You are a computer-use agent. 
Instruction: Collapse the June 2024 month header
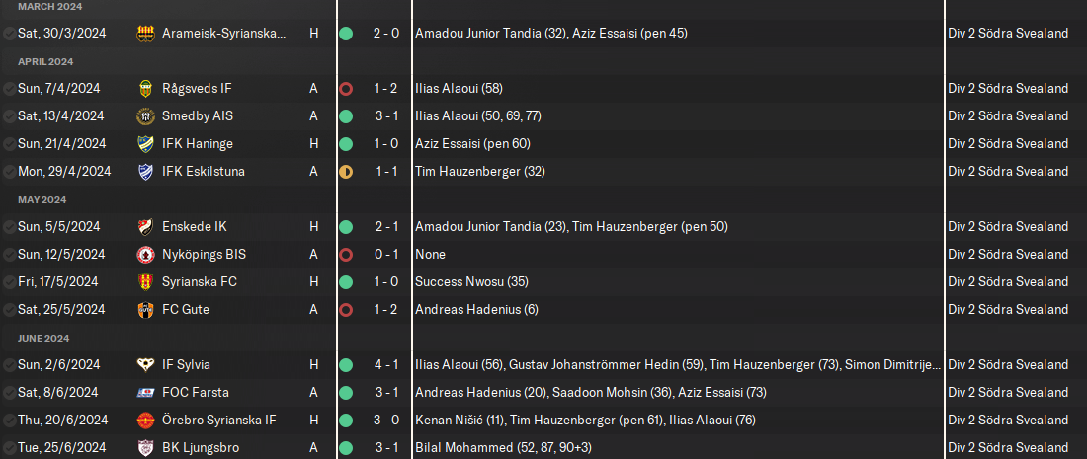42,338
